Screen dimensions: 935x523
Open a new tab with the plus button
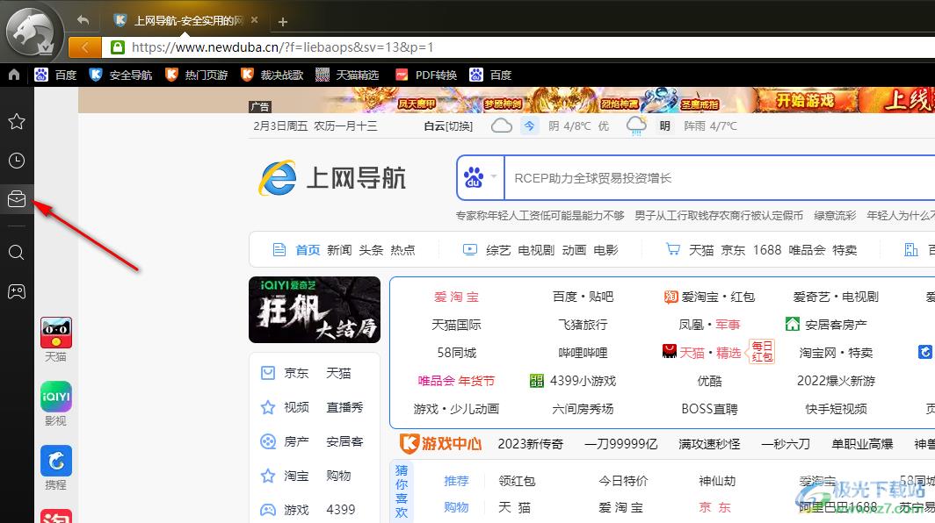pyautogui.click(x=281, y=19)
